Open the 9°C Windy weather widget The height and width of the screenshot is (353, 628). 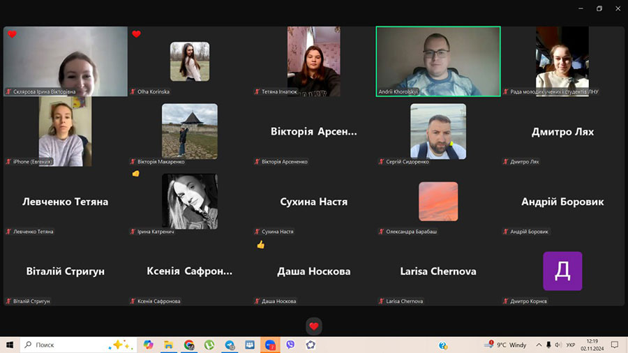507,345
